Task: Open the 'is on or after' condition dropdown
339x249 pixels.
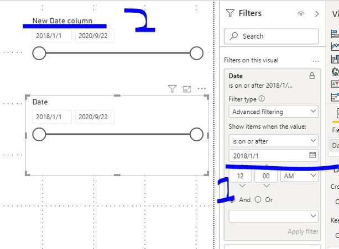Action: 273,141
